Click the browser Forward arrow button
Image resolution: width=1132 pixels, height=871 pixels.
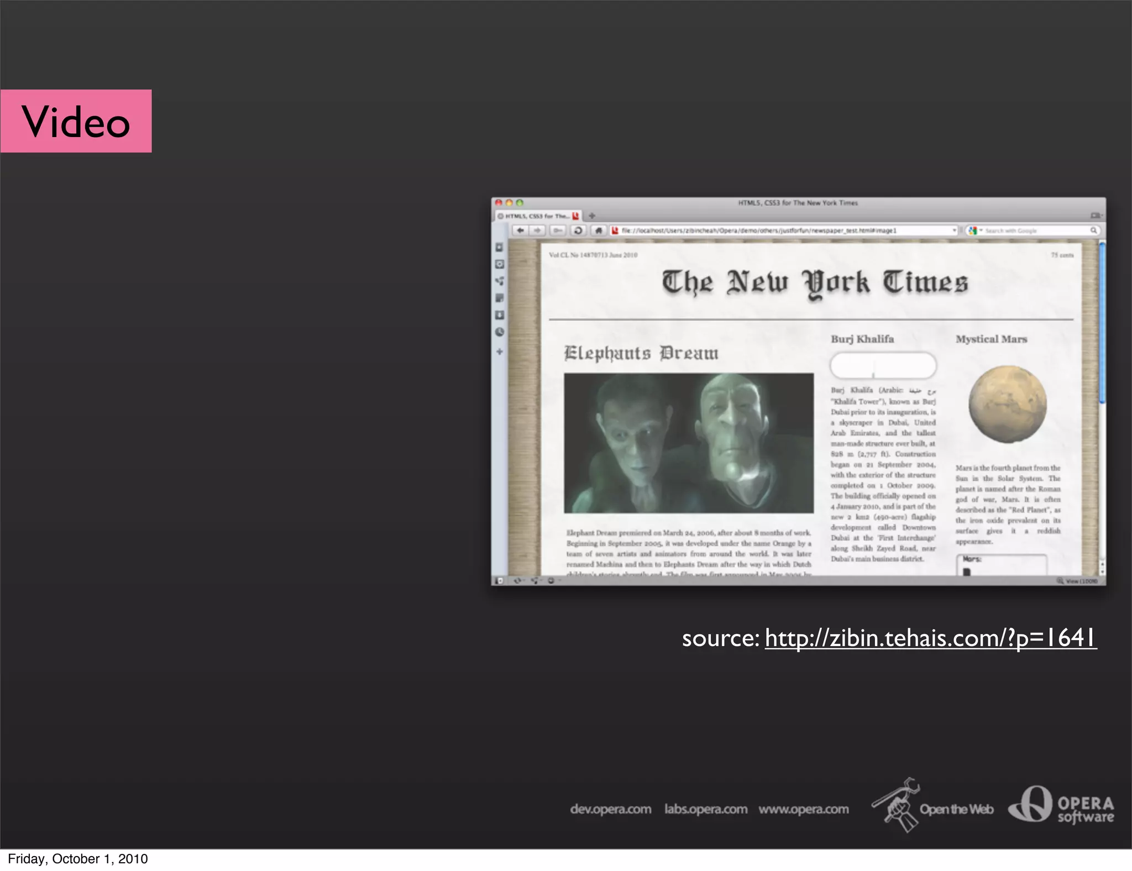tap(538, 230)
